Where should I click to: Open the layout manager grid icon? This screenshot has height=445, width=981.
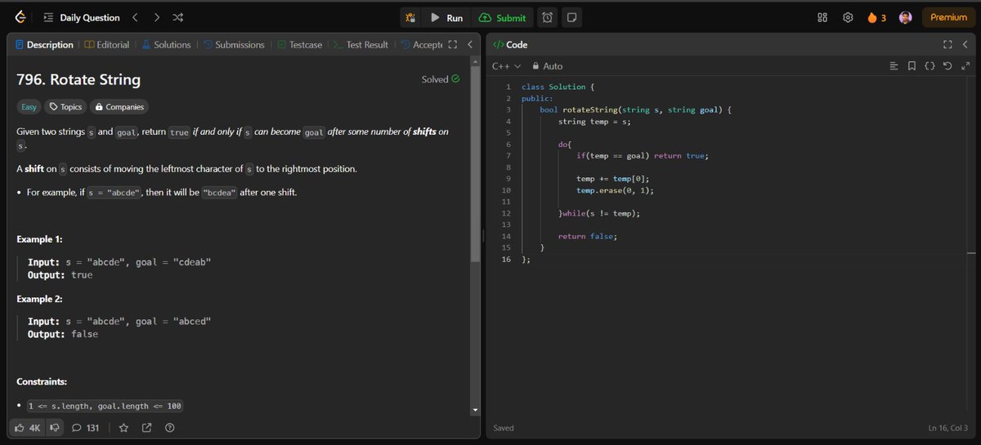coord(822,17)
